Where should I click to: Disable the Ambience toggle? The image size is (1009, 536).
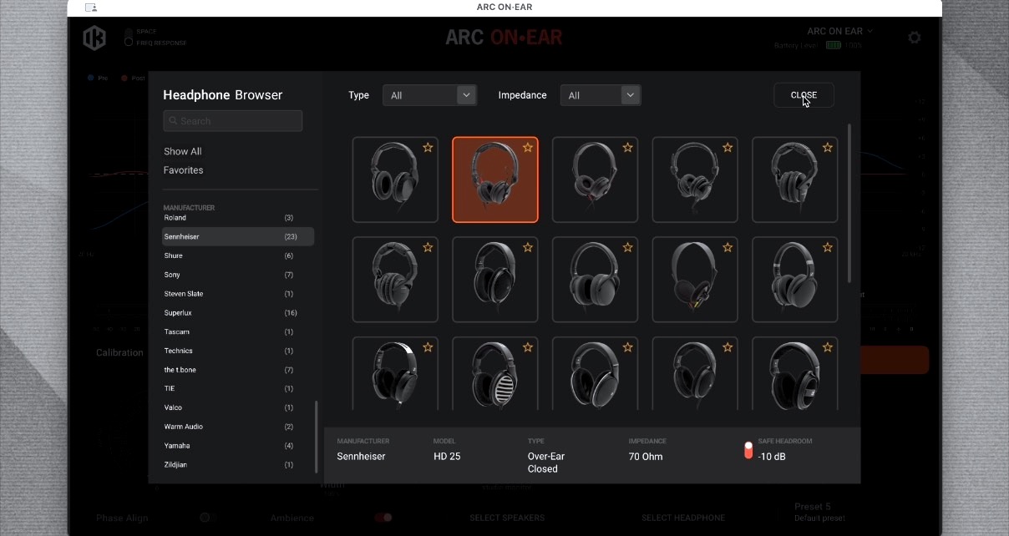(x=383, y=518)
